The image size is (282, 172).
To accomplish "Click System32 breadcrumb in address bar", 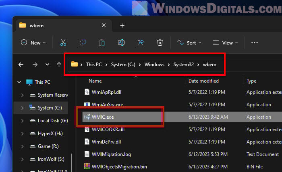I will tap(183, 65).
